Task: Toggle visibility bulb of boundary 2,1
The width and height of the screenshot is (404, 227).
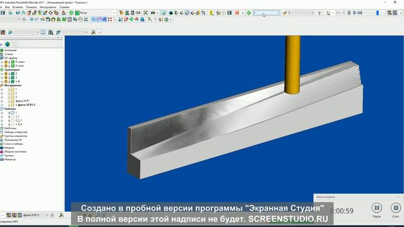Action: [x=9, y=117]
